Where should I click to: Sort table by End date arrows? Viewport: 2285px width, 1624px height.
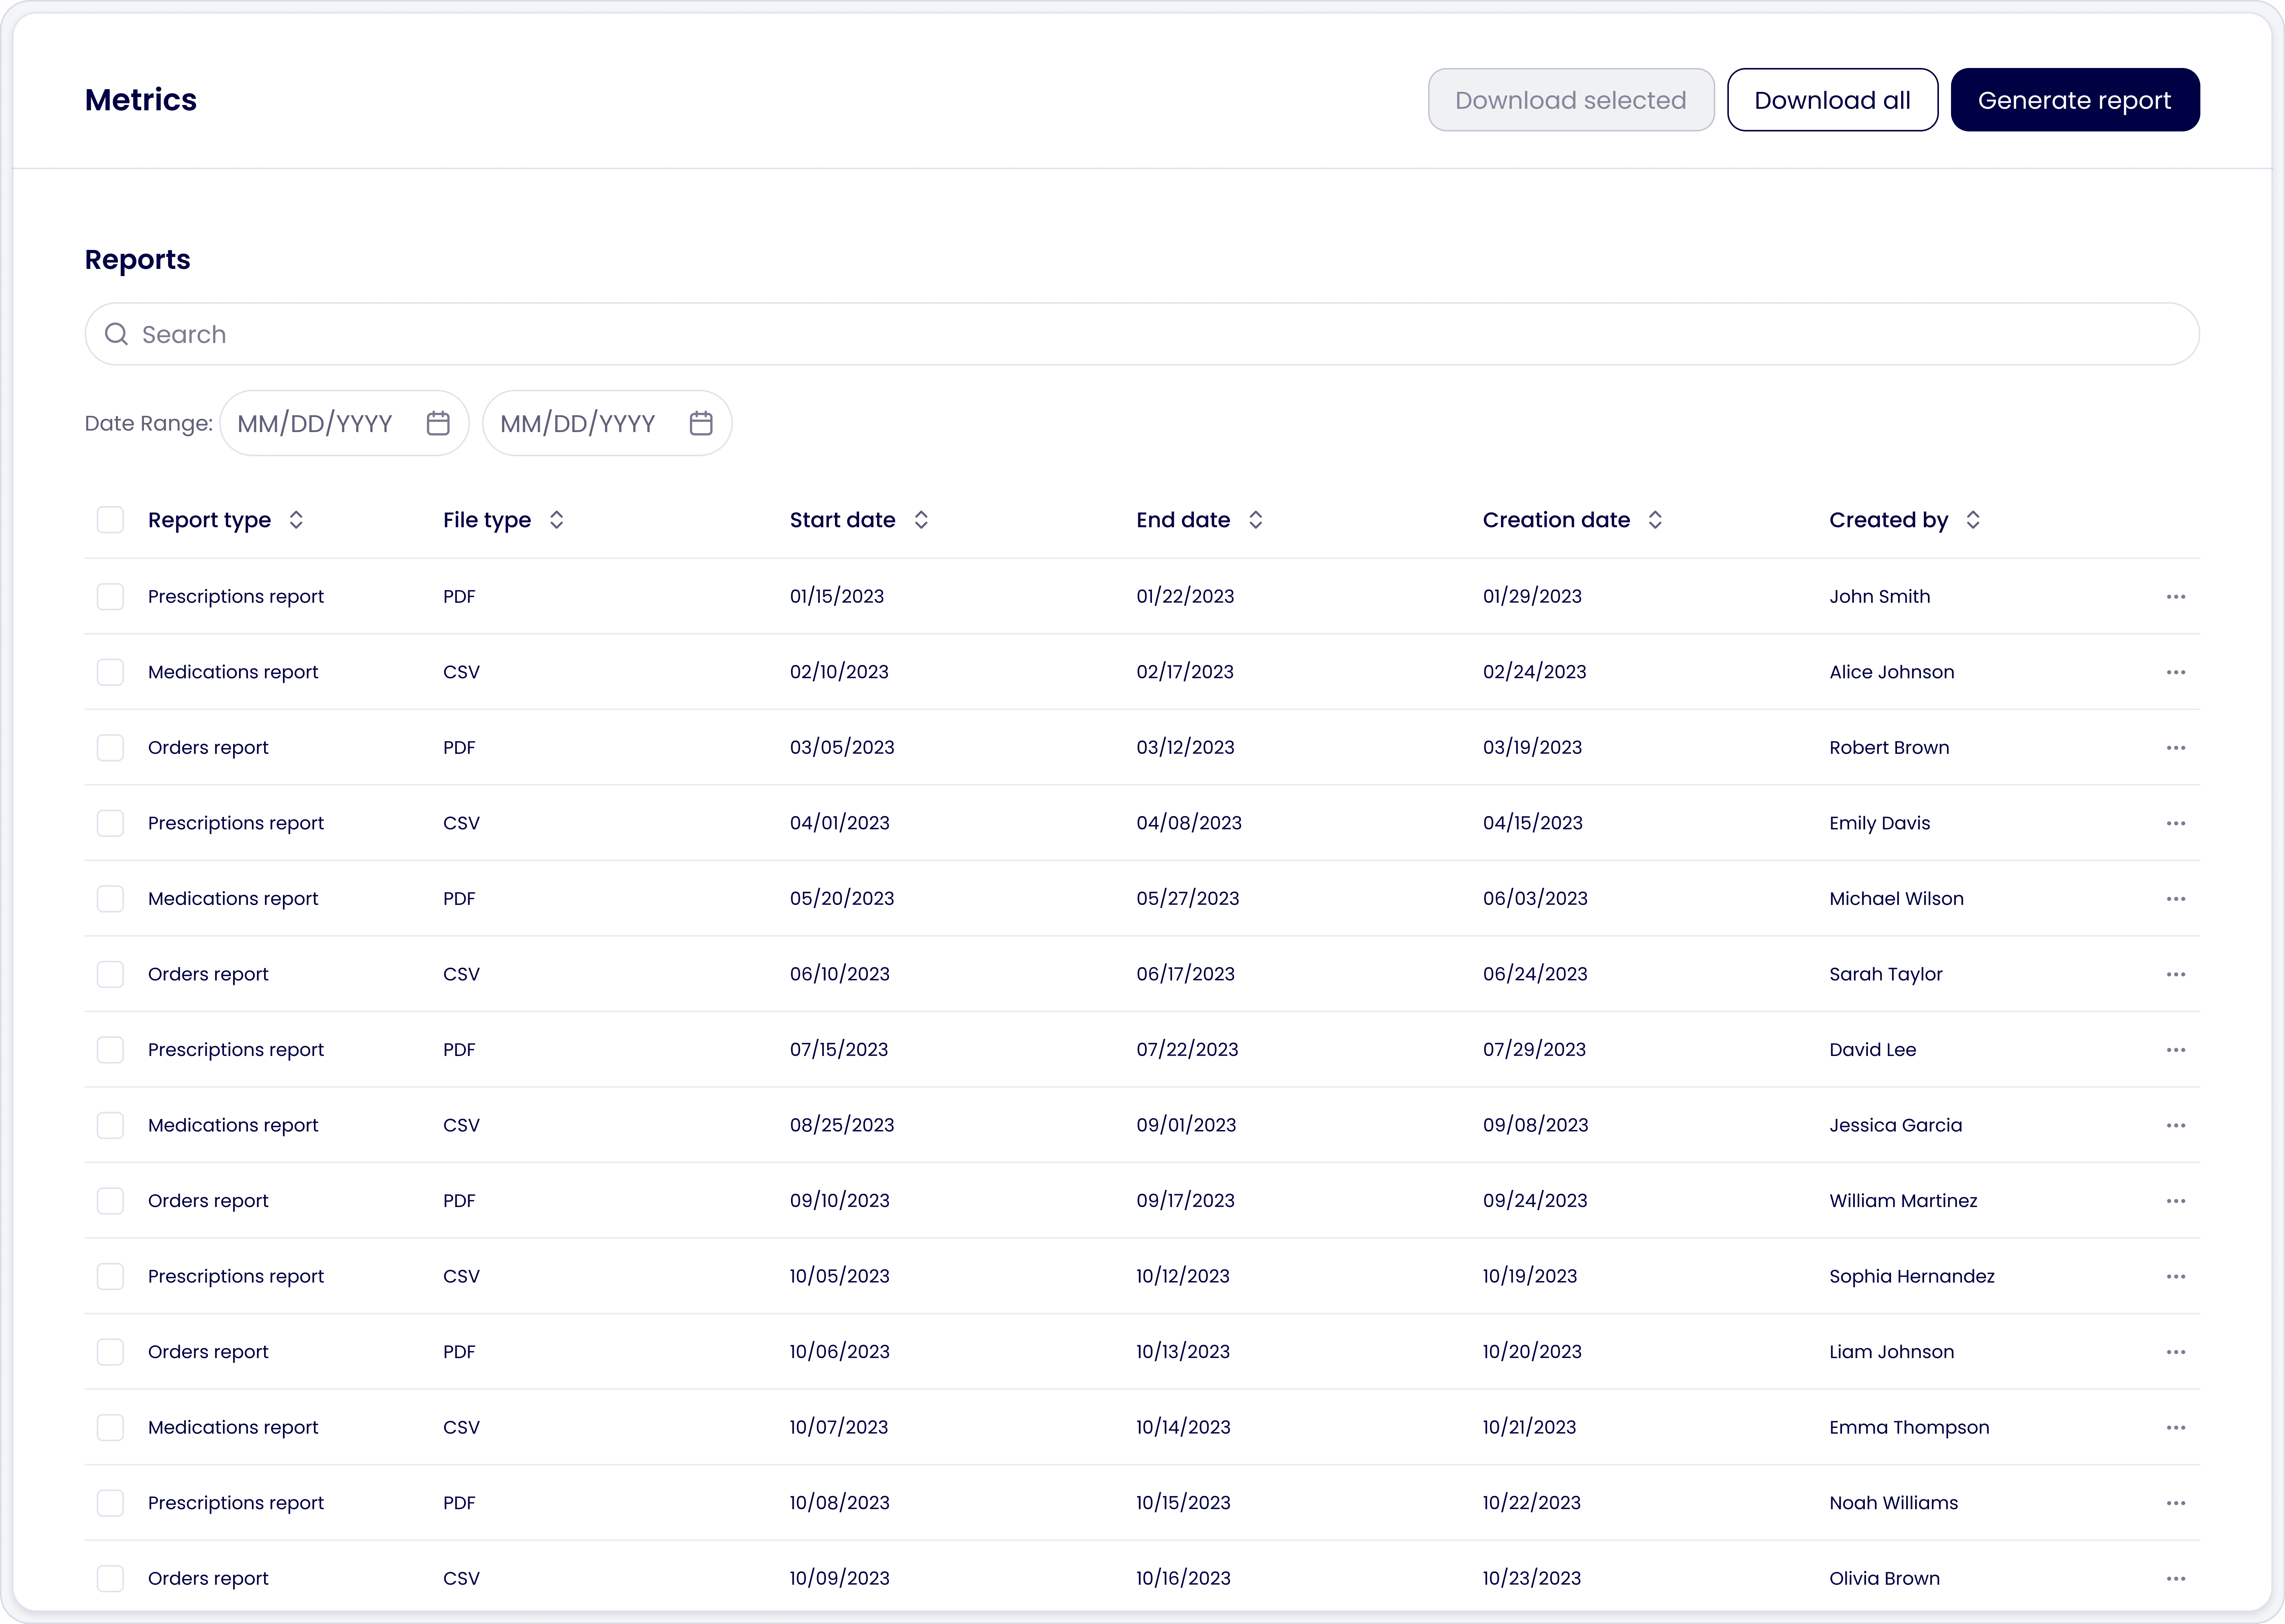point(1255,520)
